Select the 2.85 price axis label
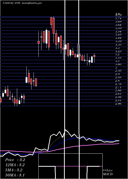Viewport: 128px width, 179px height. pos(118,77)
